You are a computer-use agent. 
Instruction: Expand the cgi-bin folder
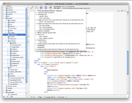point(4,8)
